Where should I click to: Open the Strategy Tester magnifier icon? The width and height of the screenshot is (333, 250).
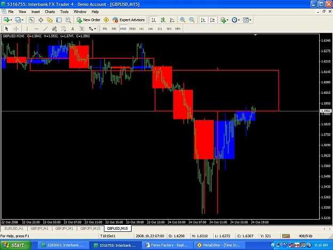click(x=68, y=20)
